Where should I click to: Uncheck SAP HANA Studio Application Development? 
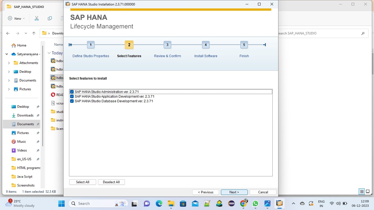tap(72, 97)
